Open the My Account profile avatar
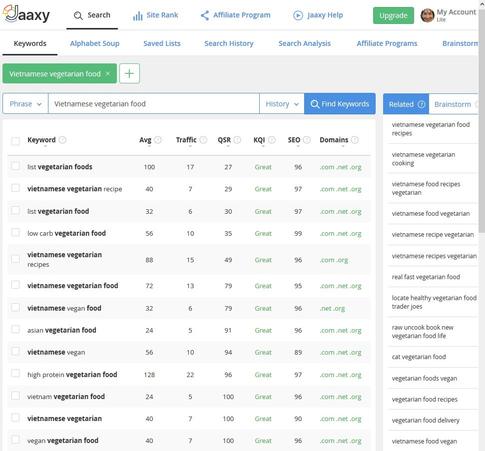Screen dimensions: 485x451 coord(428,15)
